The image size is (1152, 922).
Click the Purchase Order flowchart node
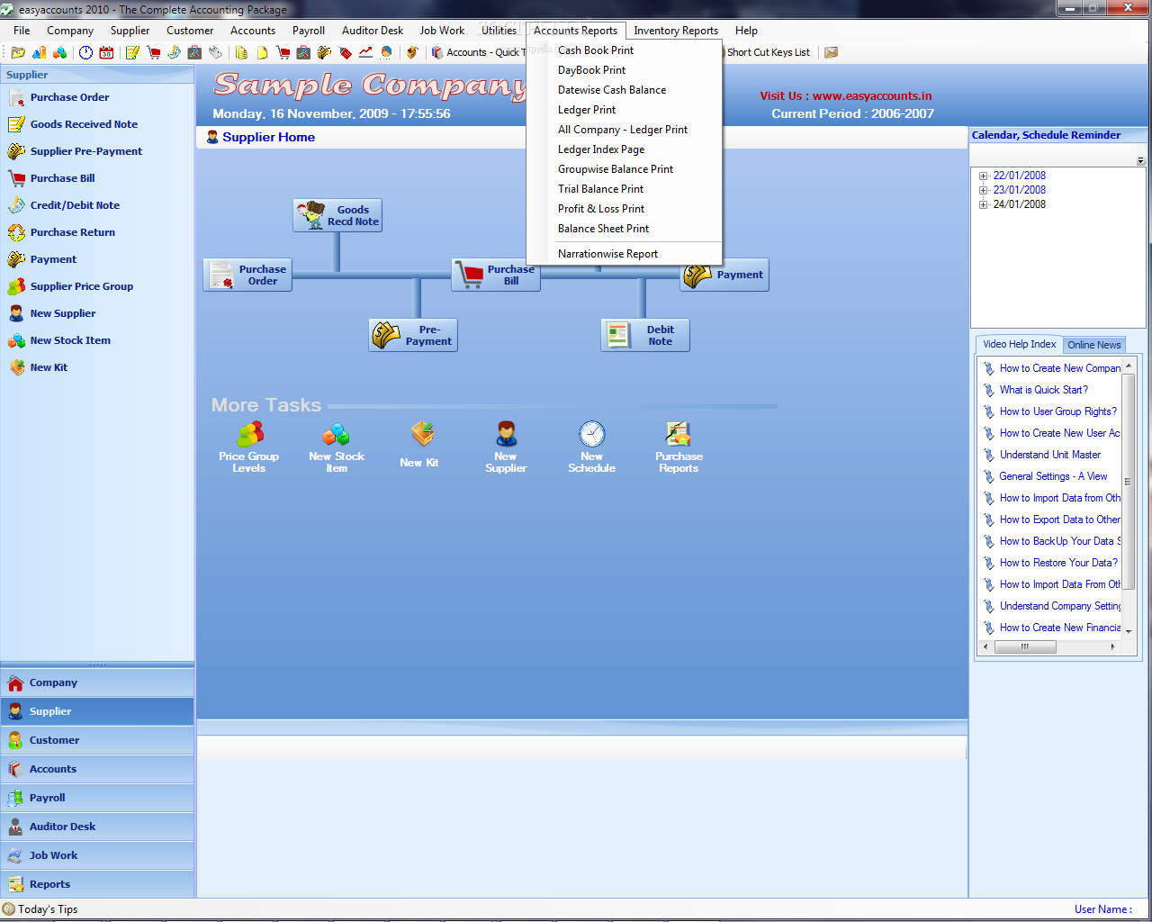247,275
